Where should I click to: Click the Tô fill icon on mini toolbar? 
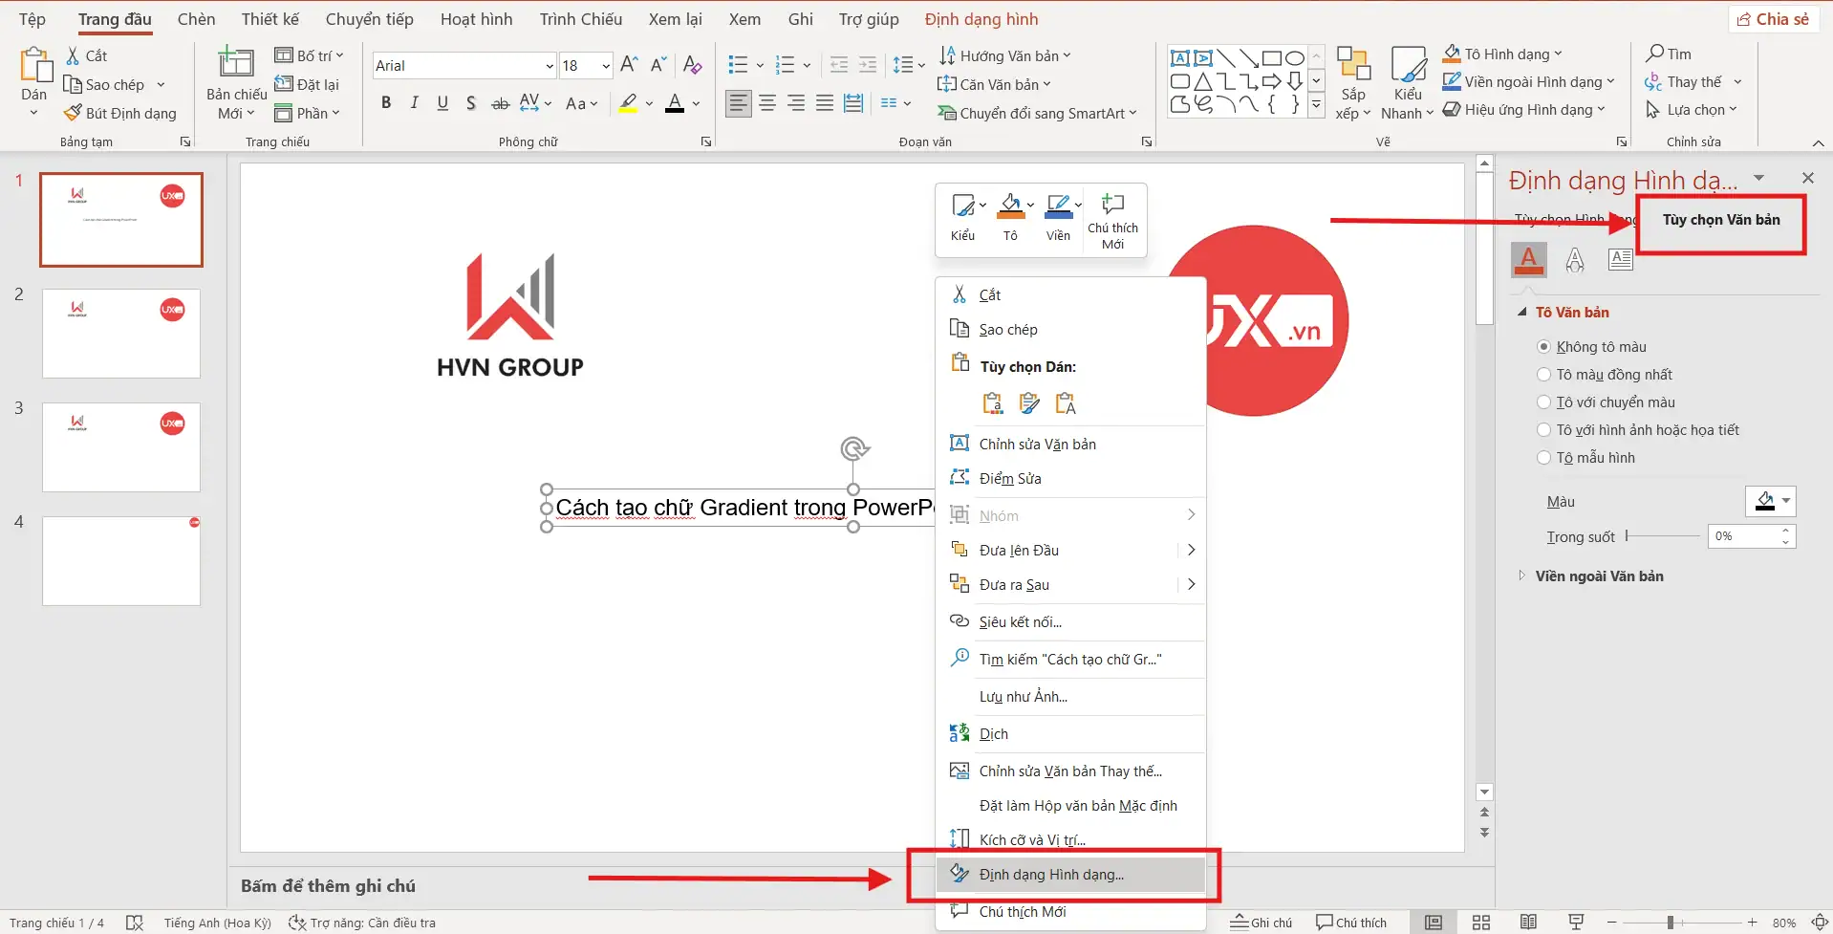pyautogui.click(x=1010, y=217)
